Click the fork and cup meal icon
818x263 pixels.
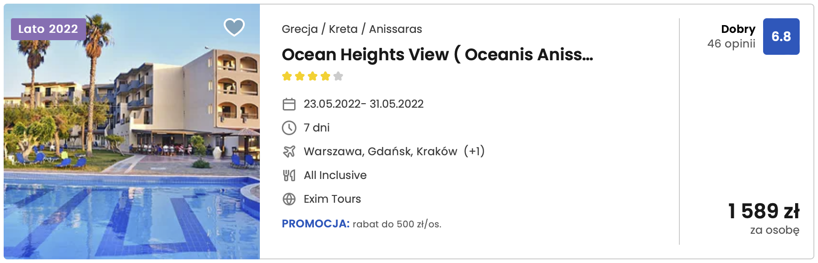pyautogui.click(x=289, y=175)
